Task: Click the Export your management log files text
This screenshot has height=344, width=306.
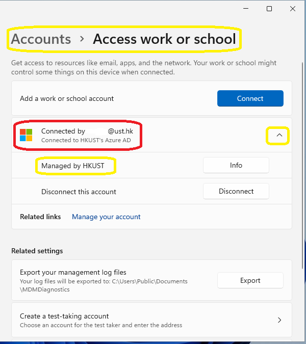Action: pos(73,272)
